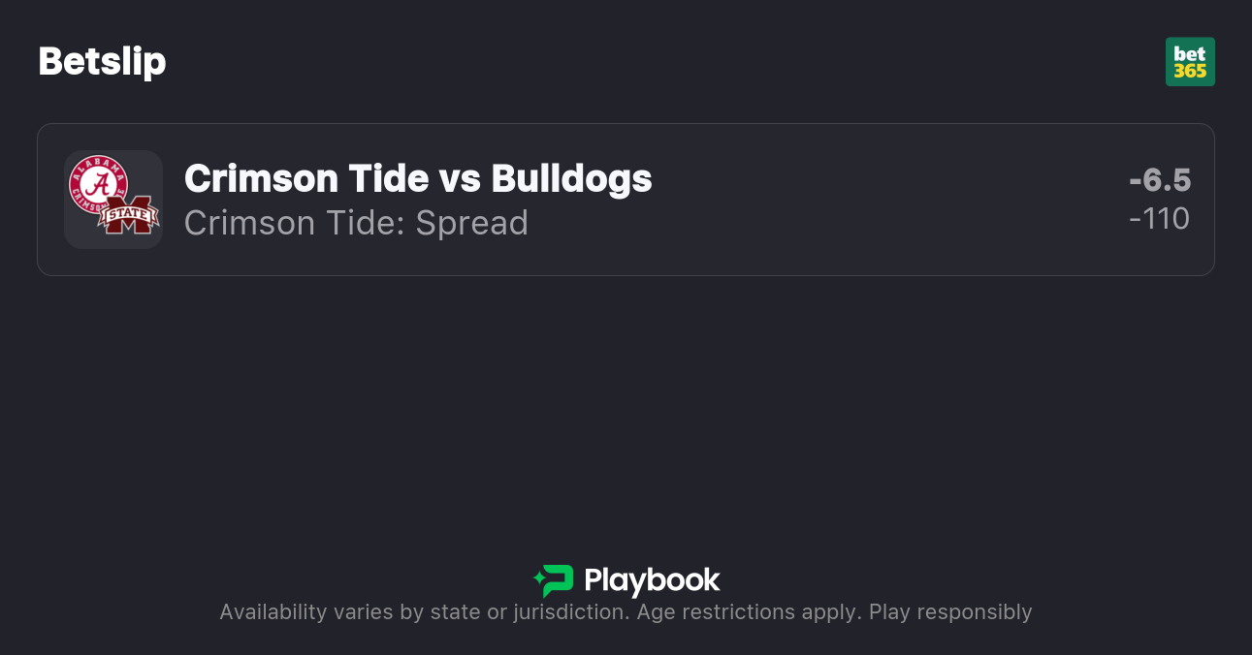The height and width of the screenshot is (655, 1252).
Task: Click the Betslip heading
Action: point(102,62)
